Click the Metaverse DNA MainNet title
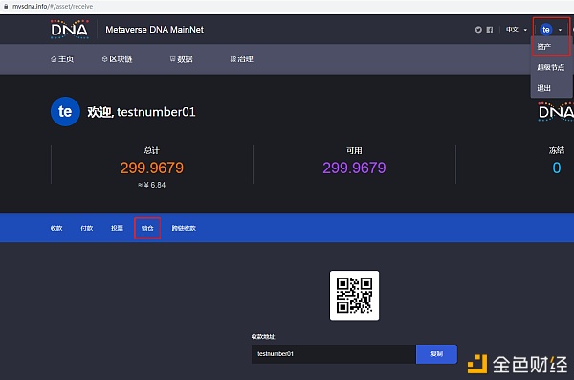Viewport: 574px width, 380px height. pos(154,30)
